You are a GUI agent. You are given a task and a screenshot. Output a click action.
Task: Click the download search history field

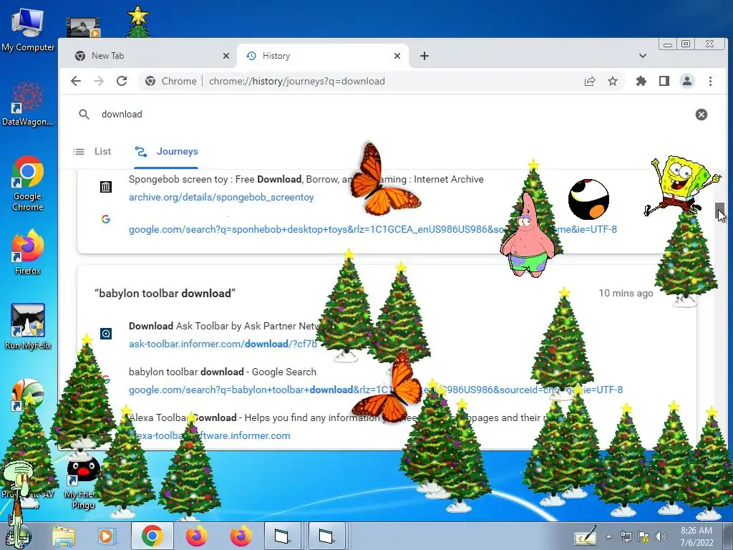pos(393,114)
